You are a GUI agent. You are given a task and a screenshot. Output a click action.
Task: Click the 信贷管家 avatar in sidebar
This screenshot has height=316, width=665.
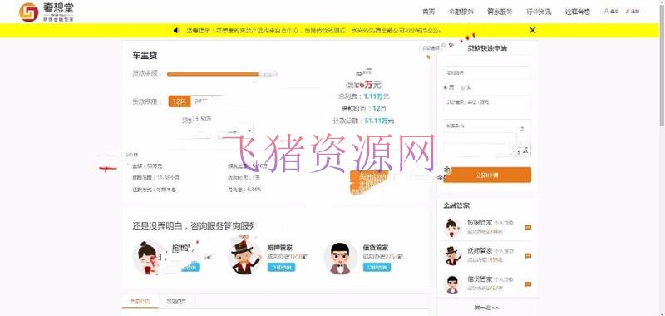click(453, 284)
